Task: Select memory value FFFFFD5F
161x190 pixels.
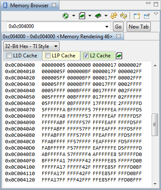Action: coord(130,116)
